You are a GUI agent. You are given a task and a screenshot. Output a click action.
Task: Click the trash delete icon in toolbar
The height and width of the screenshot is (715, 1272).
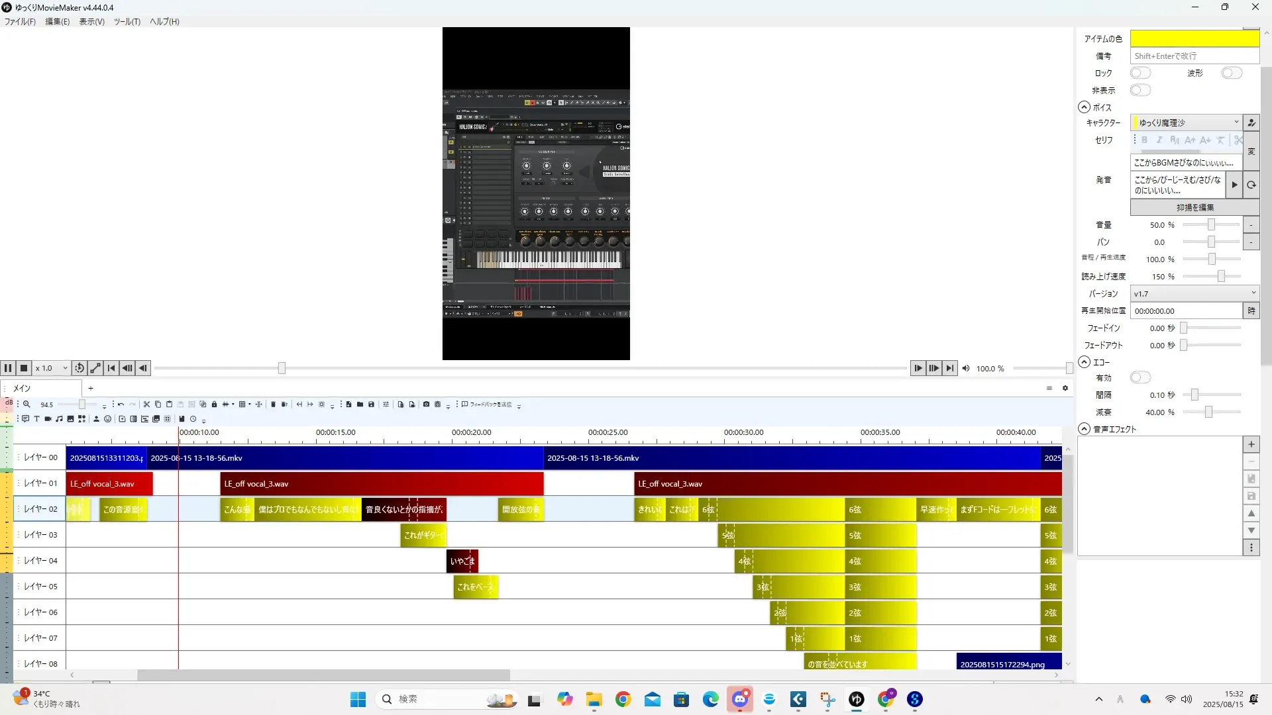(x=273, y=405)
